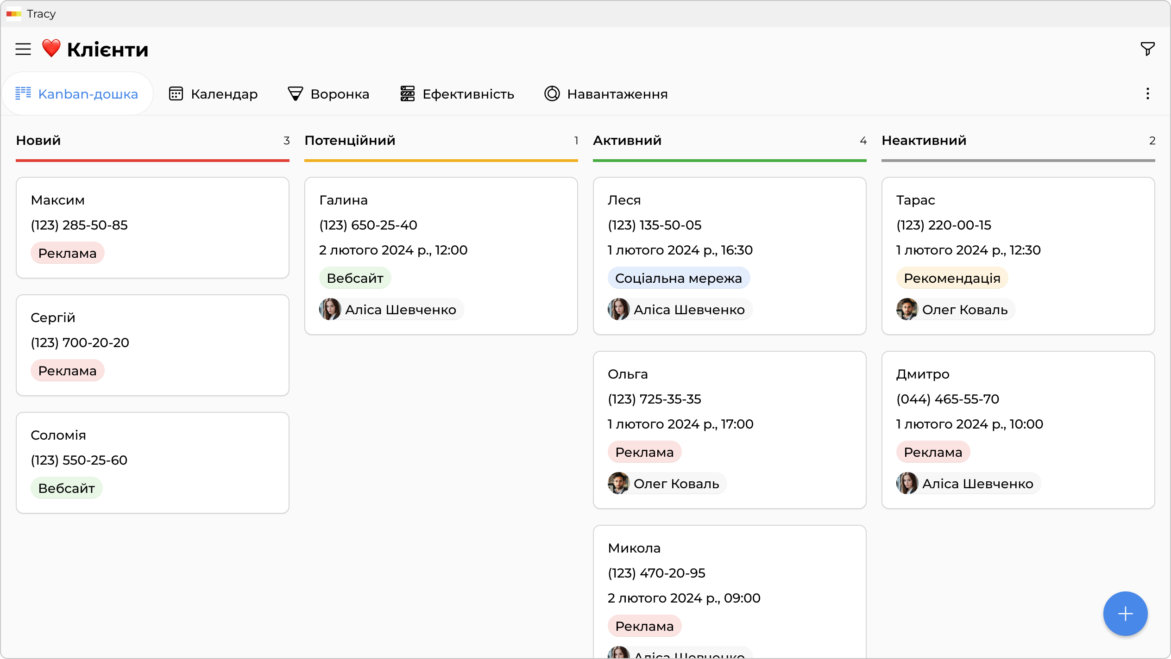Click the red heart icon beside Клієнти
The image size is (1171, 659).
click(x=51, y=48)
